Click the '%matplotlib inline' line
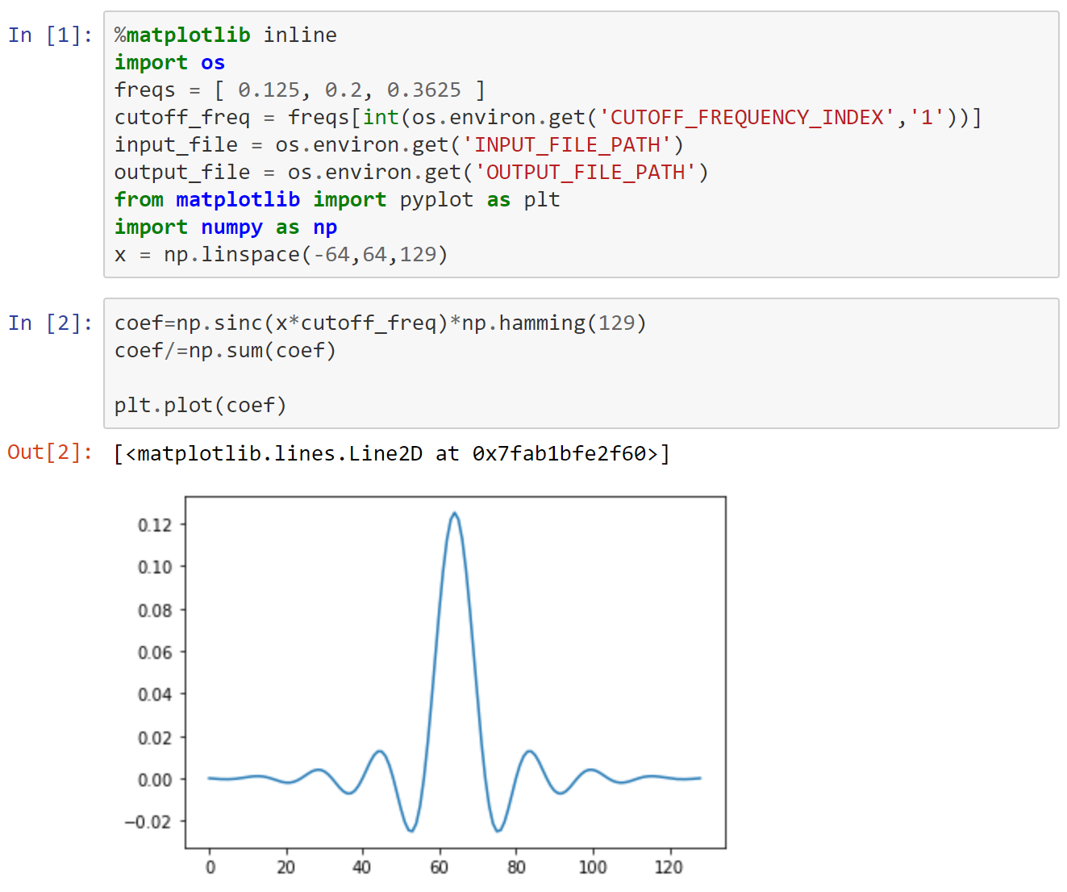Image resolution: width=1067 pixels, height=892 pixels. [226, 35]
